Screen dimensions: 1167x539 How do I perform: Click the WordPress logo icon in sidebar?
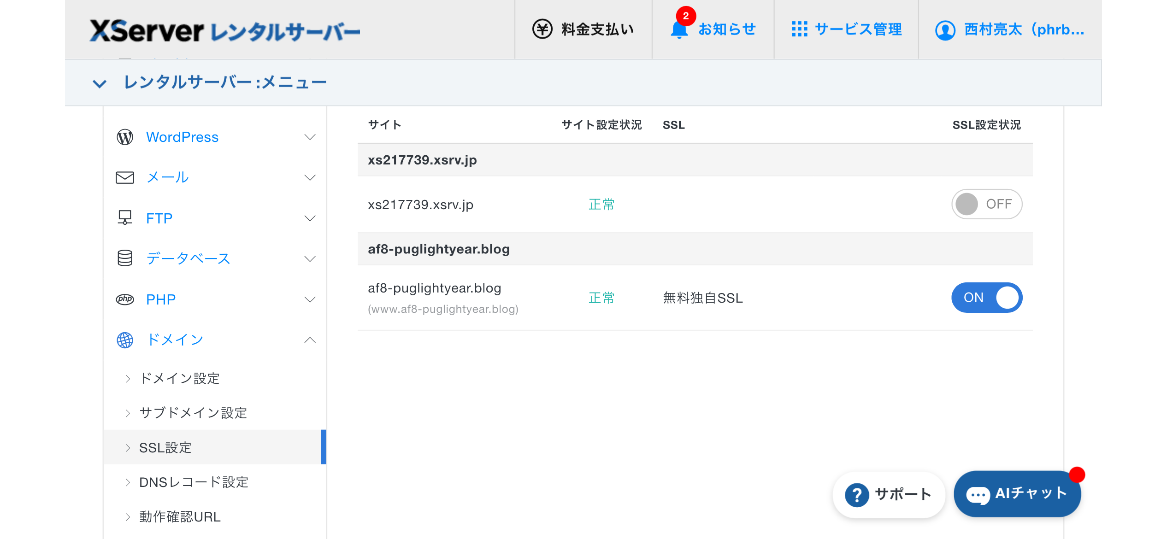[x=125, y=137]
